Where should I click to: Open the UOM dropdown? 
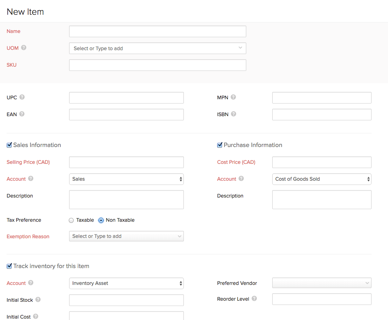158,48
